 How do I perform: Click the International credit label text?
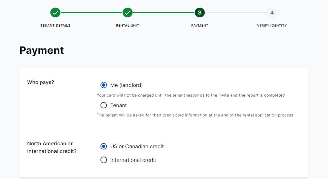[x=133, y=160]
